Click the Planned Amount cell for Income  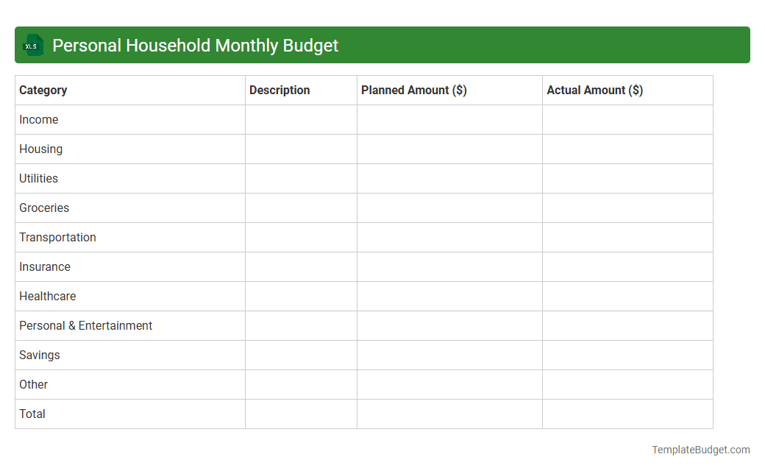coord(449,119)
